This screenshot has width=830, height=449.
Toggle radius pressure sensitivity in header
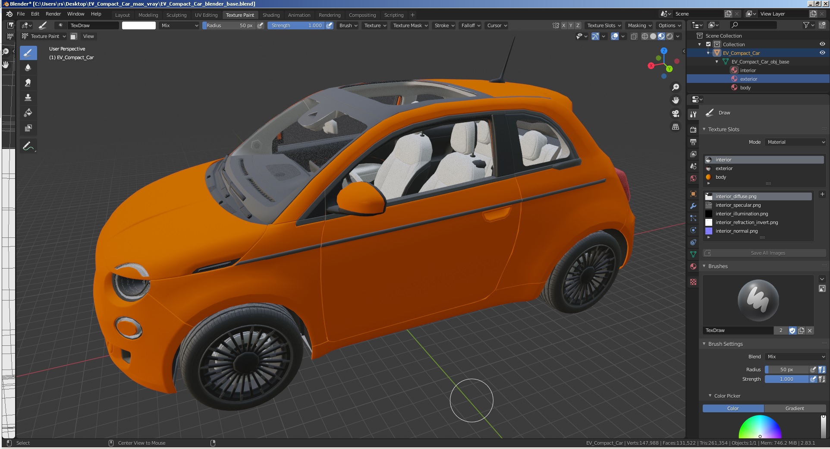click(260, 25)
